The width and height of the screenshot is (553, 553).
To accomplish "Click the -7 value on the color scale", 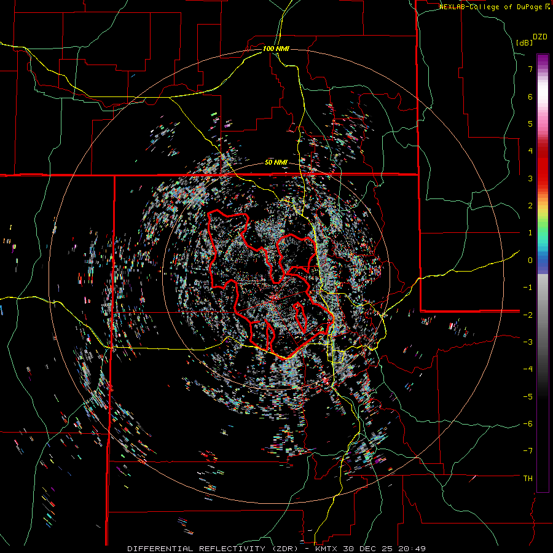I will point(528,451).
